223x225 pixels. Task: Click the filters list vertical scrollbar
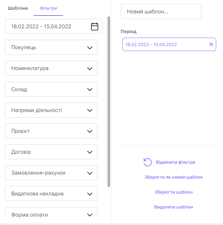109,101
